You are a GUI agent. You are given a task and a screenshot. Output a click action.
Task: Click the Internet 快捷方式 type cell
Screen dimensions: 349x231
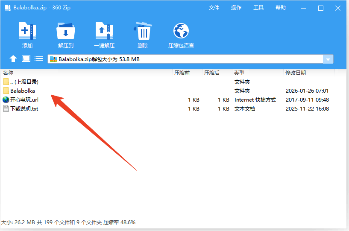pos(255,99)
